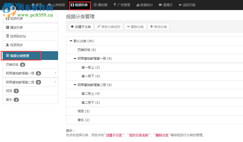Click the 创建子分类 button
243x142 pixels.
coord(81,27)
